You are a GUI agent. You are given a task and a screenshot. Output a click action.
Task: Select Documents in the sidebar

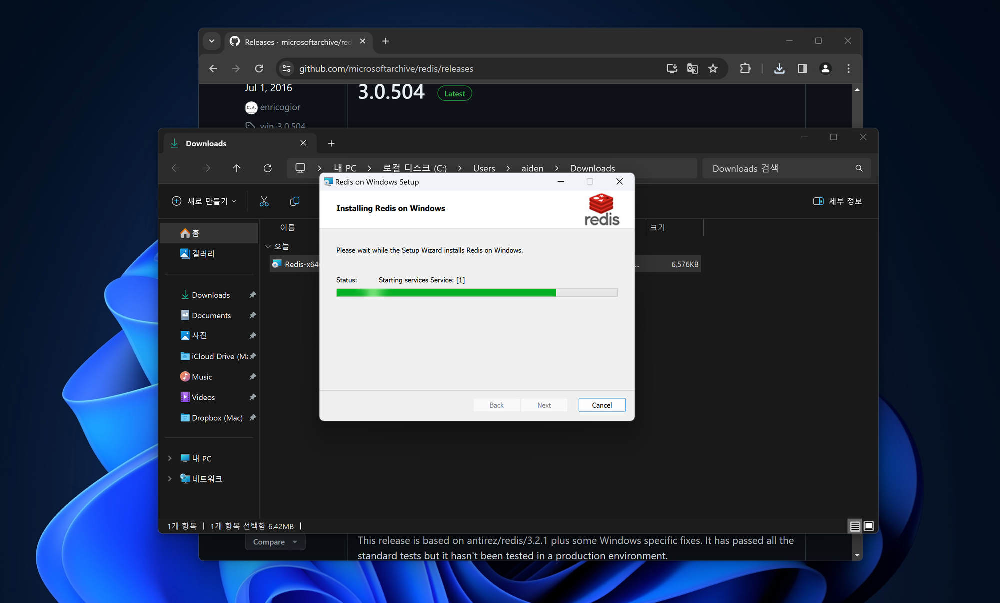click(x=211, y=315)
